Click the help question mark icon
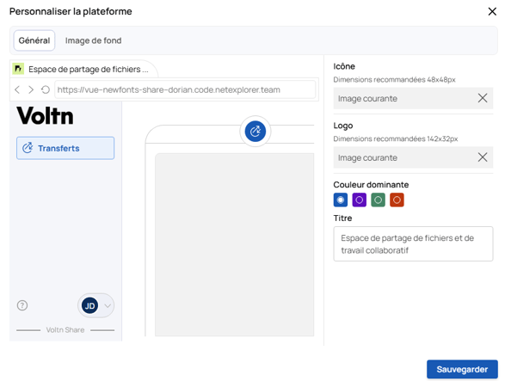Viewport: 505px width, 381px height. click(22, 305)
